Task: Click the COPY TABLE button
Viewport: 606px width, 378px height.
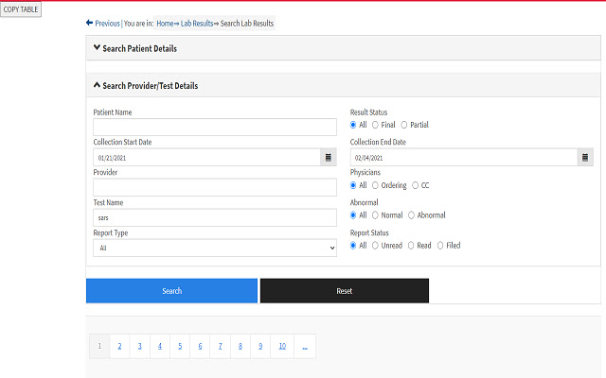Action: 21,9
